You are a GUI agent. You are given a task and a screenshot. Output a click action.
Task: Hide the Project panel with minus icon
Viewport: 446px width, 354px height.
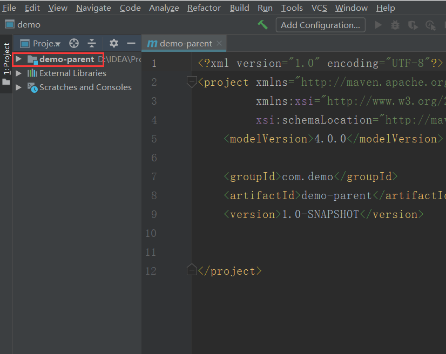tap(131, 44)
